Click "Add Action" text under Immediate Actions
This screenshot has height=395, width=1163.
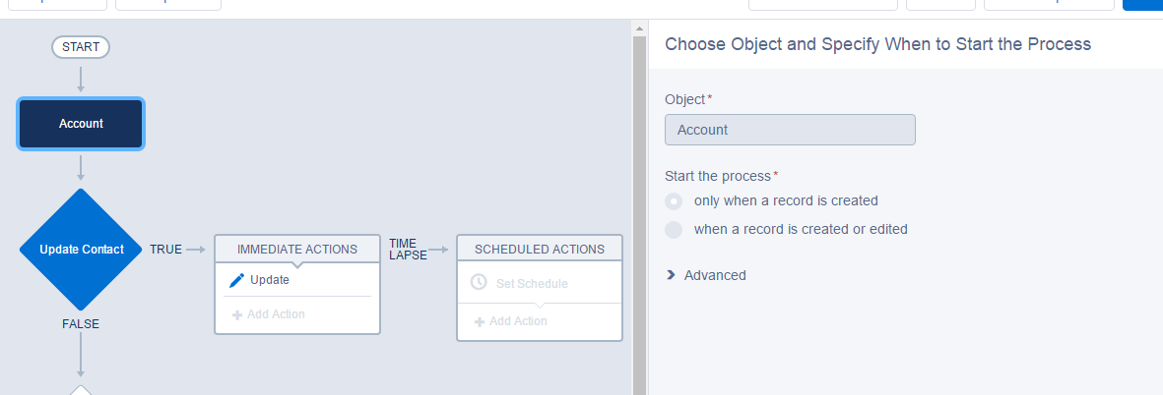pos(276,315)
